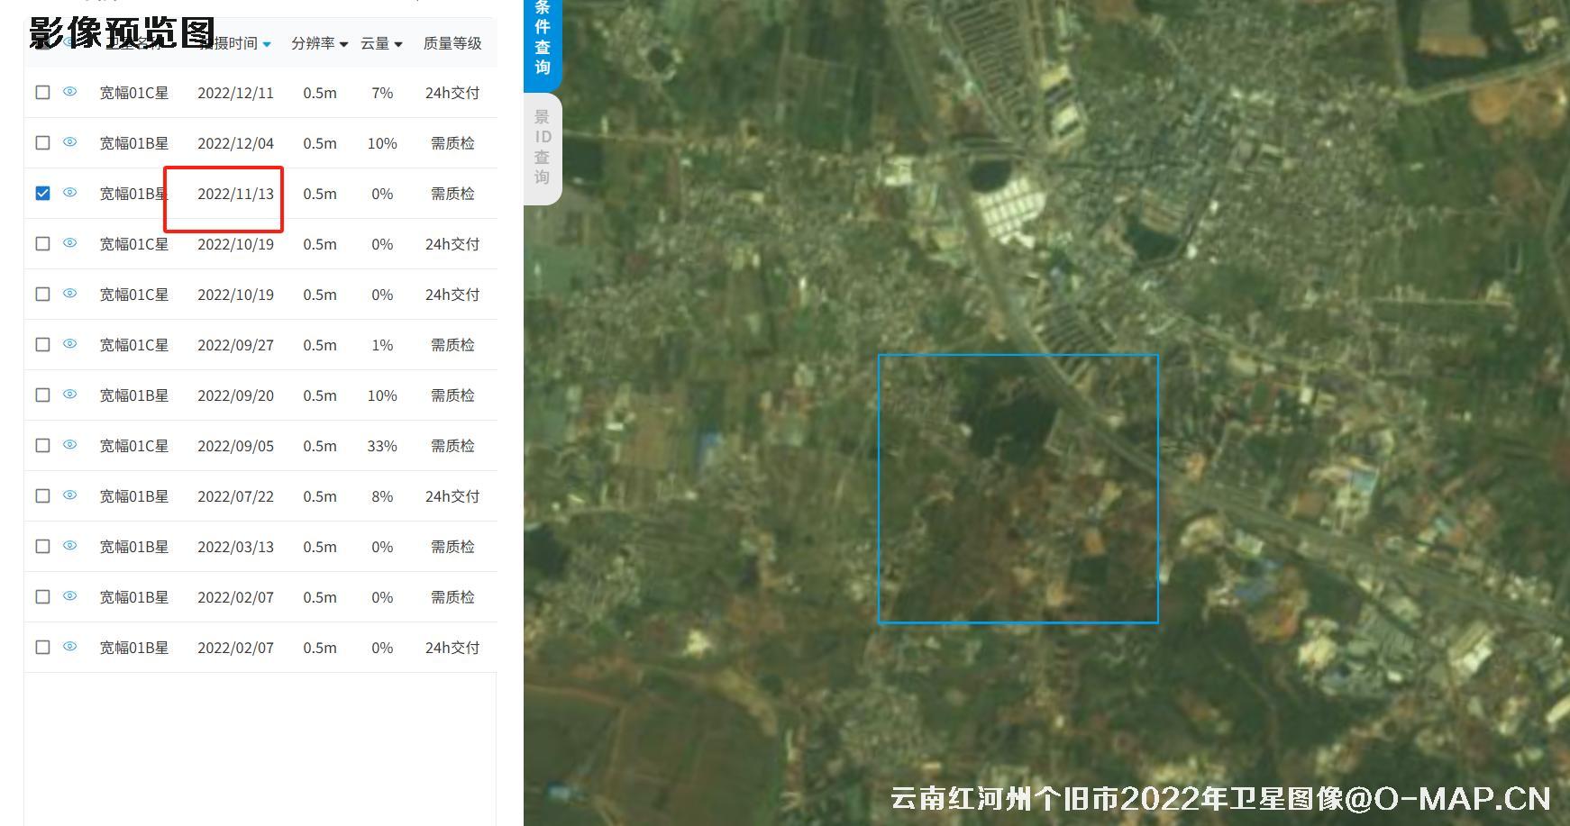Click the eye icon beside 2022/07/22
Viewport: 1570px width, 826px height.
69,495
